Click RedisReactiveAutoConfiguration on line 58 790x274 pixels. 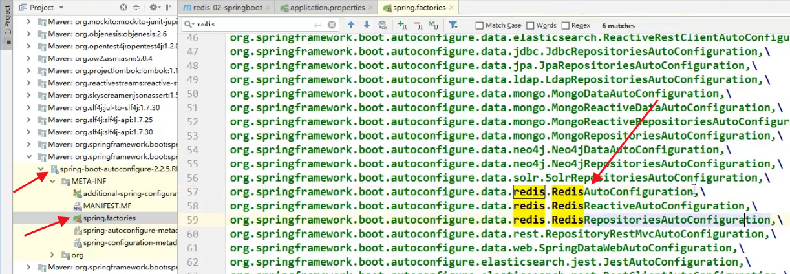(x=649, y=206)
